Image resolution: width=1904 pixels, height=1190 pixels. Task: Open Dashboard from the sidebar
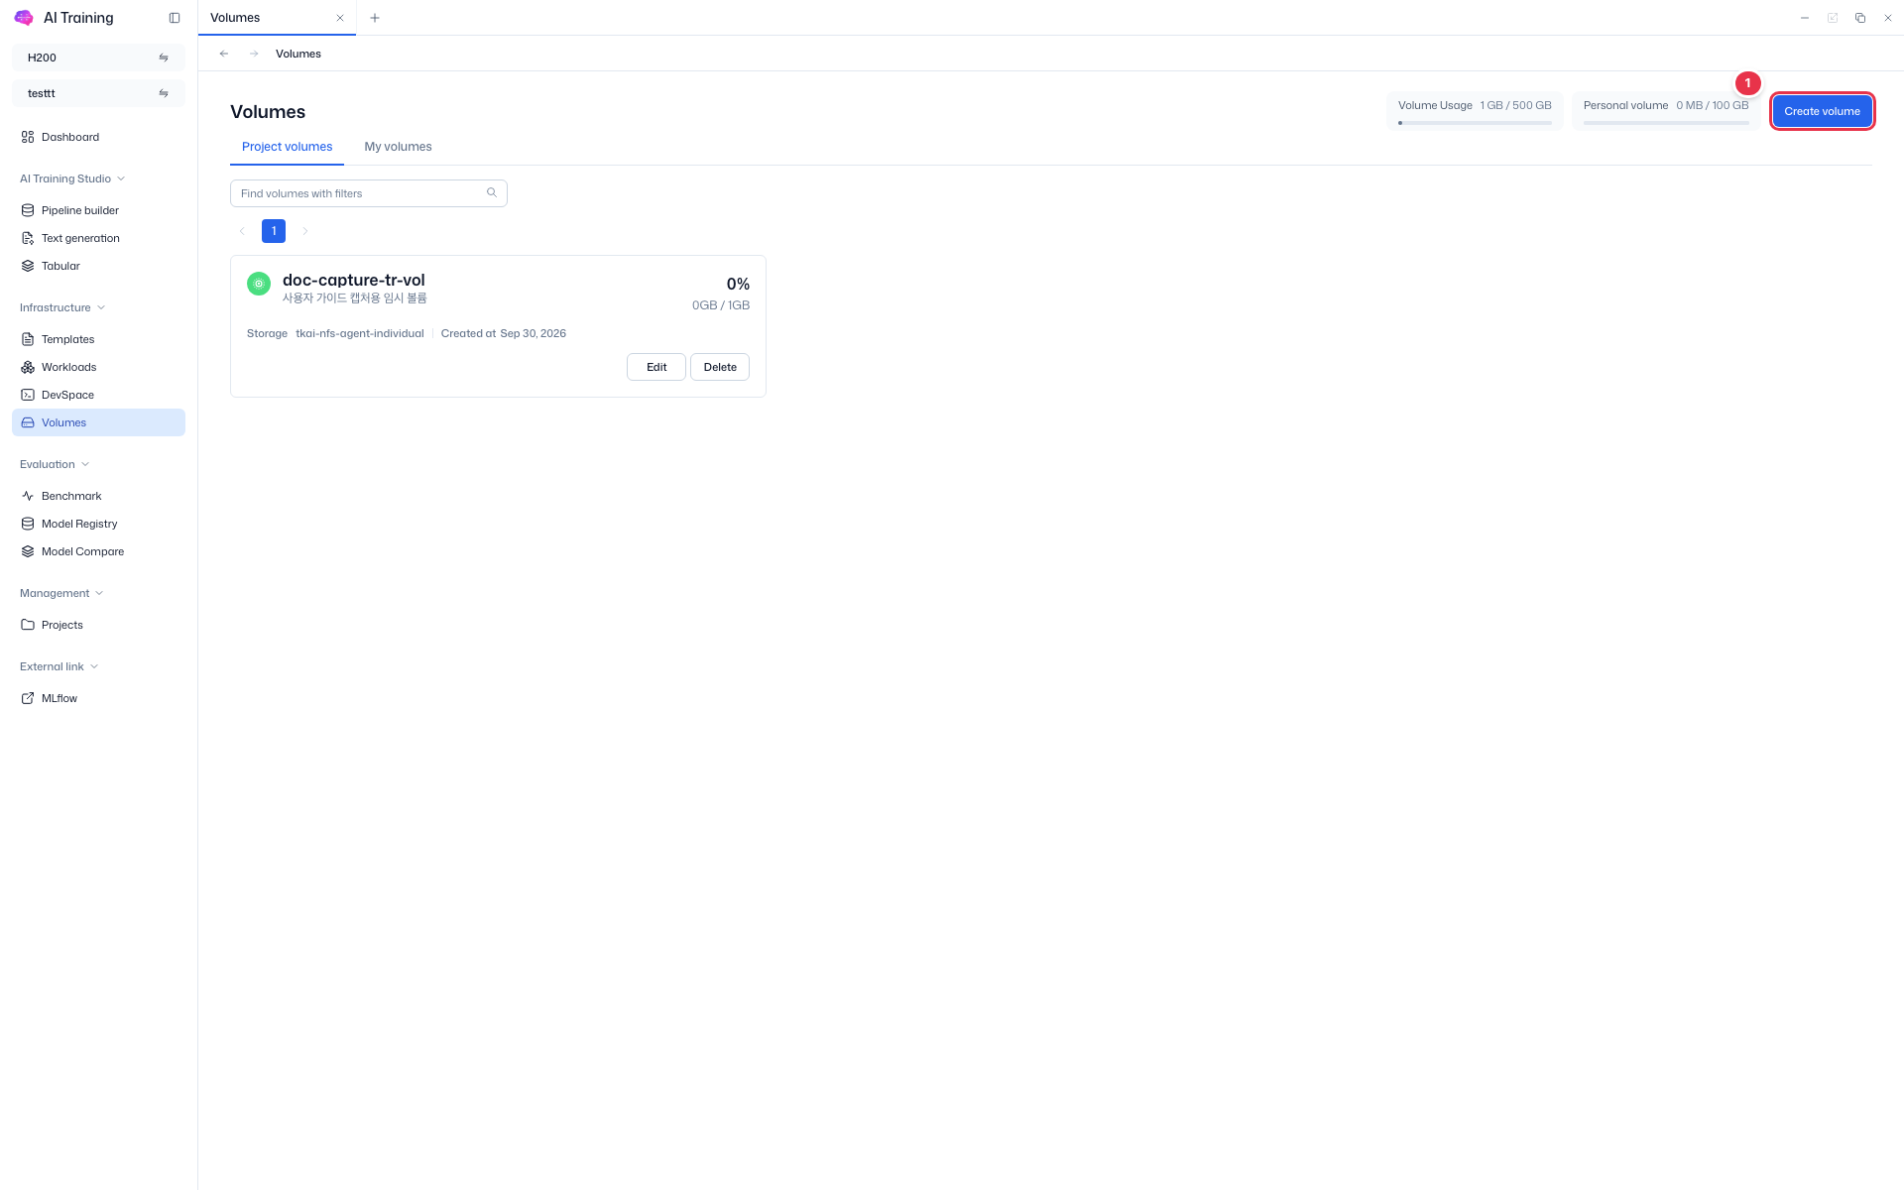click(x=98, y=137)
